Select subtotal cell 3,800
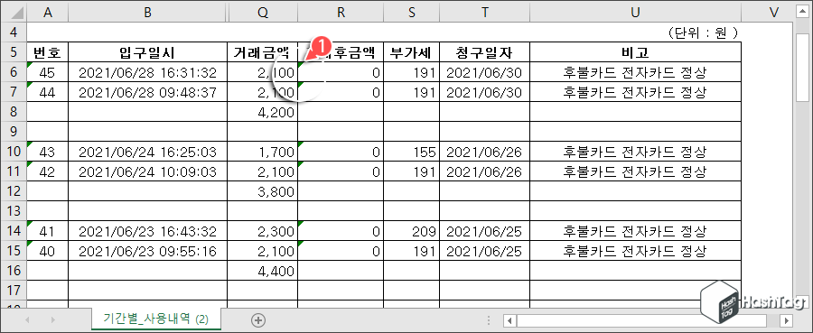 262,191
